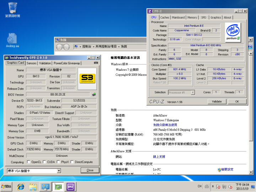Click the network tray icon
The width and height of the screenshot is (256, 192).
(x=224, y=187)
